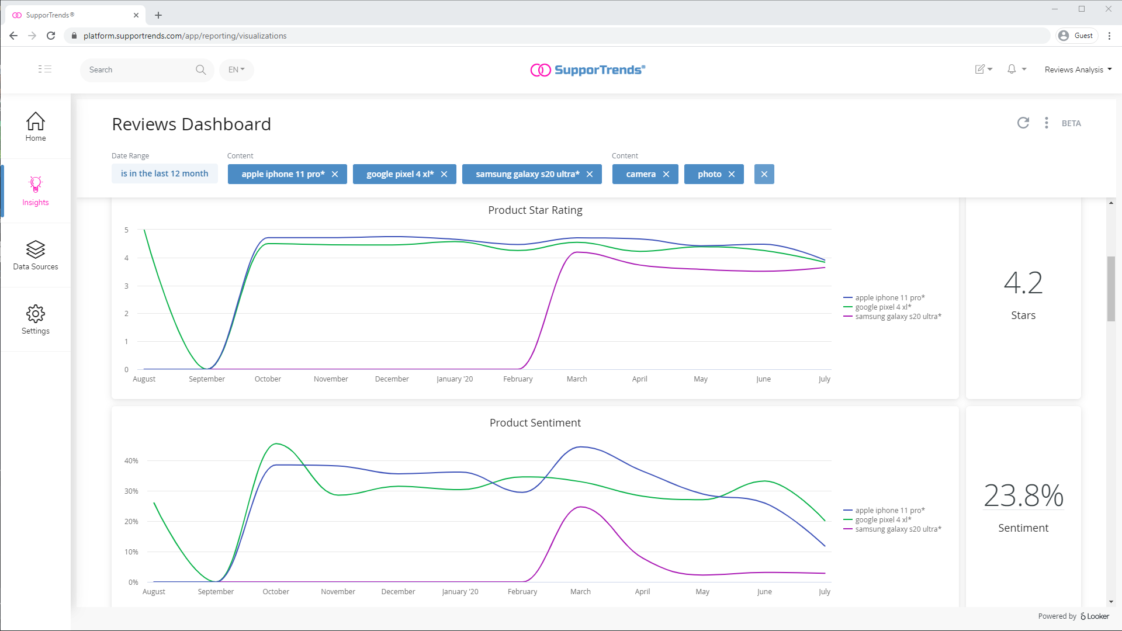
Task: Remove the photo content filter
Action: click(732, 174)
